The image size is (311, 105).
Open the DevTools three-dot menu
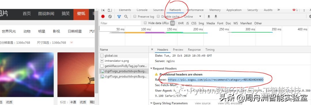pyautogui.click(x=304, y=10)
